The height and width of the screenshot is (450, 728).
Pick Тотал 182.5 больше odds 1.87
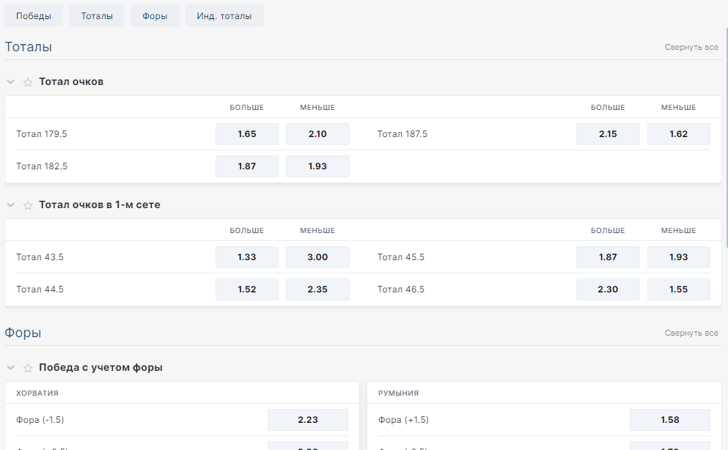(247, 166)
